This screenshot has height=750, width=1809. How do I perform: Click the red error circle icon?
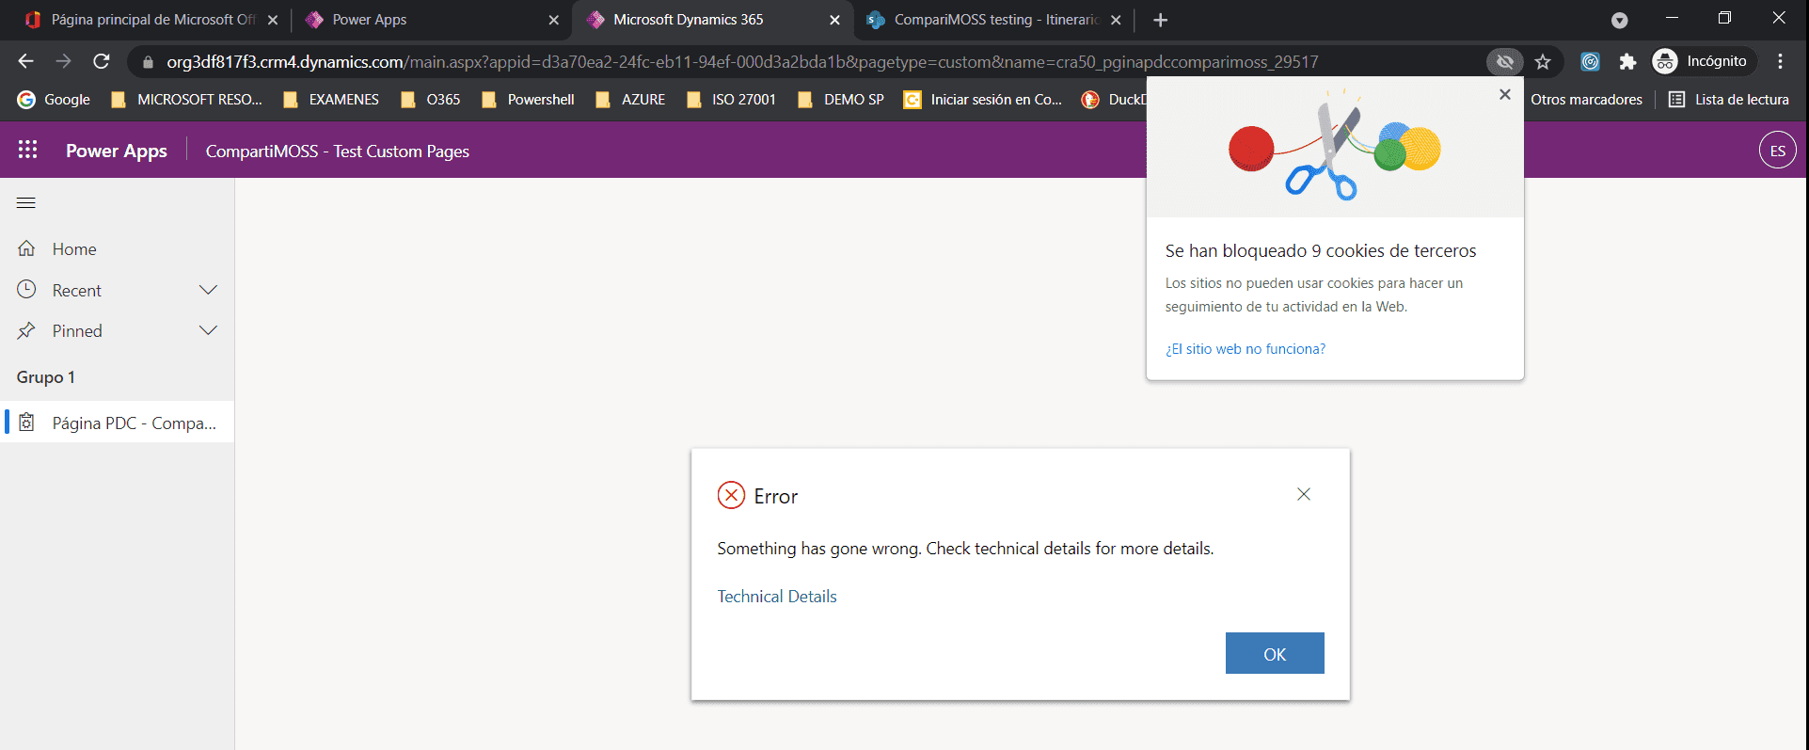tap(731, 495)
